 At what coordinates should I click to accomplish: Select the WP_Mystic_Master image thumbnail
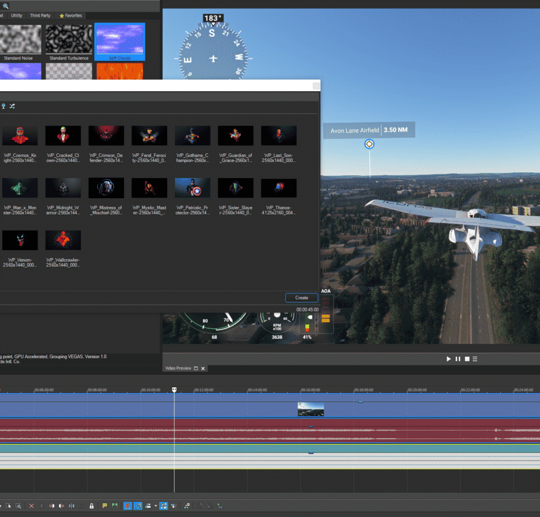point(149,188)
